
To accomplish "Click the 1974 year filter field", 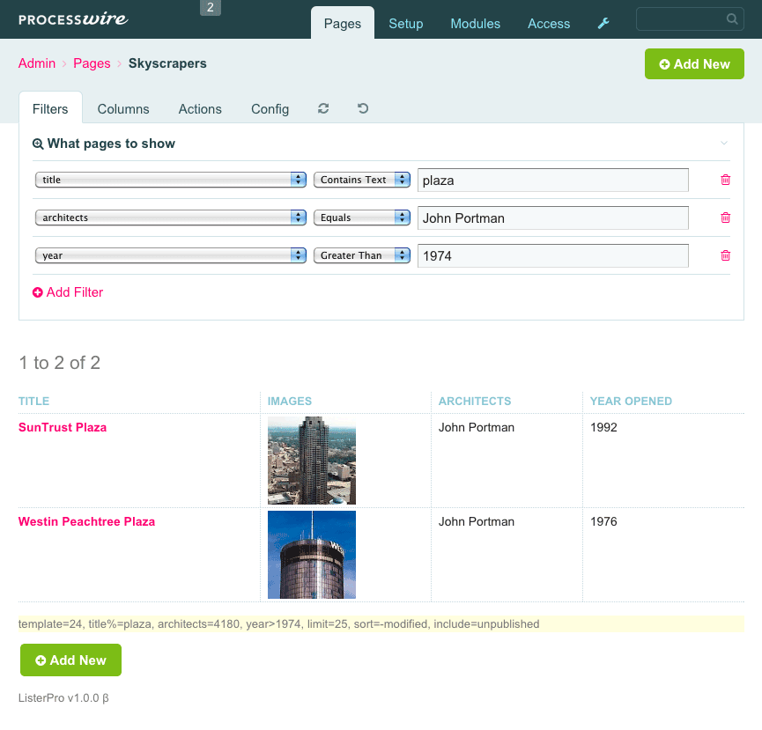I will pos(553,256).
